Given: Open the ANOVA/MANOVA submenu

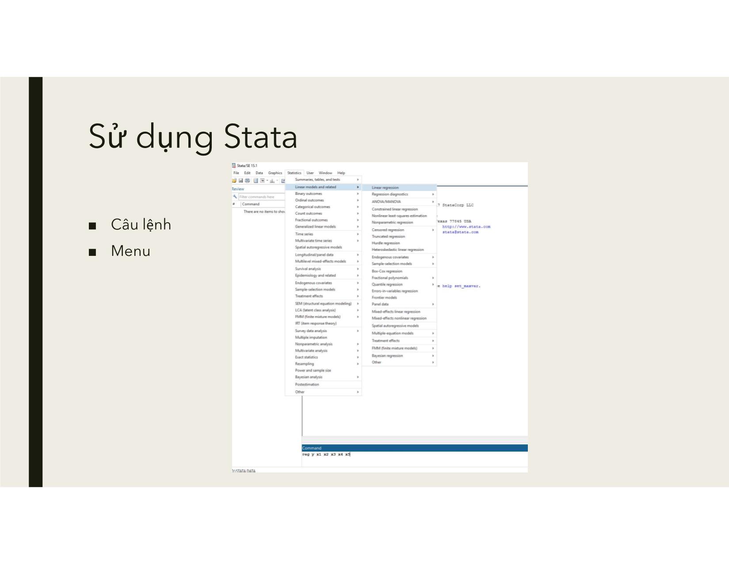Looking at the screenshot, I should pos(399,202).
